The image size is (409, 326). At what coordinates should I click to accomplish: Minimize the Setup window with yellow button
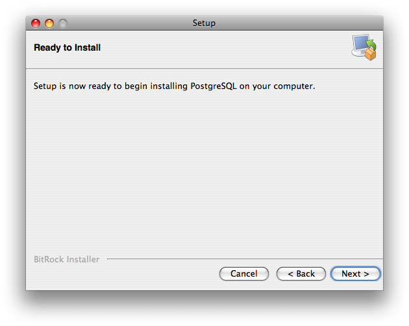point(49,23)
